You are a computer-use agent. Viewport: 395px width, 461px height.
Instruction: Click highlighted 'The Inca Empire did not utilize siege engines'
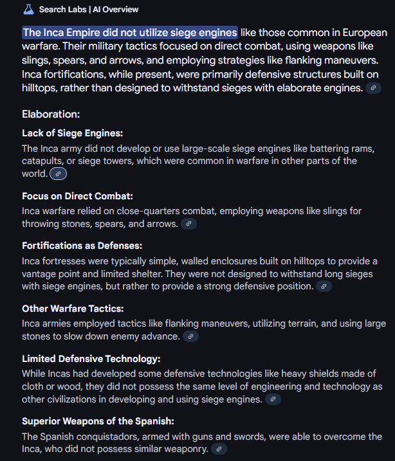(x=130, y=32)
